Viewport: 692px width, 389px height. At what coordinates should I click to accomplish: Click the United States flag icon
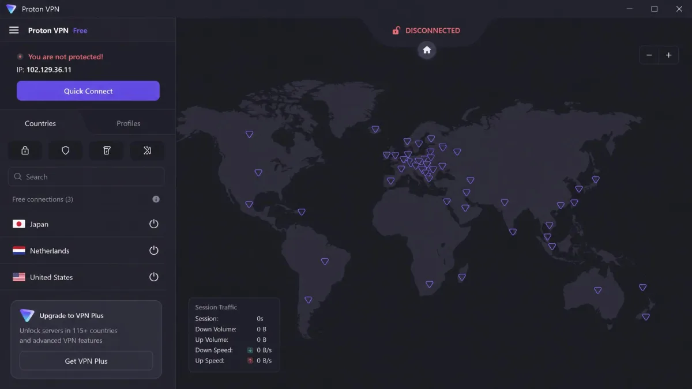pos(19,277)
